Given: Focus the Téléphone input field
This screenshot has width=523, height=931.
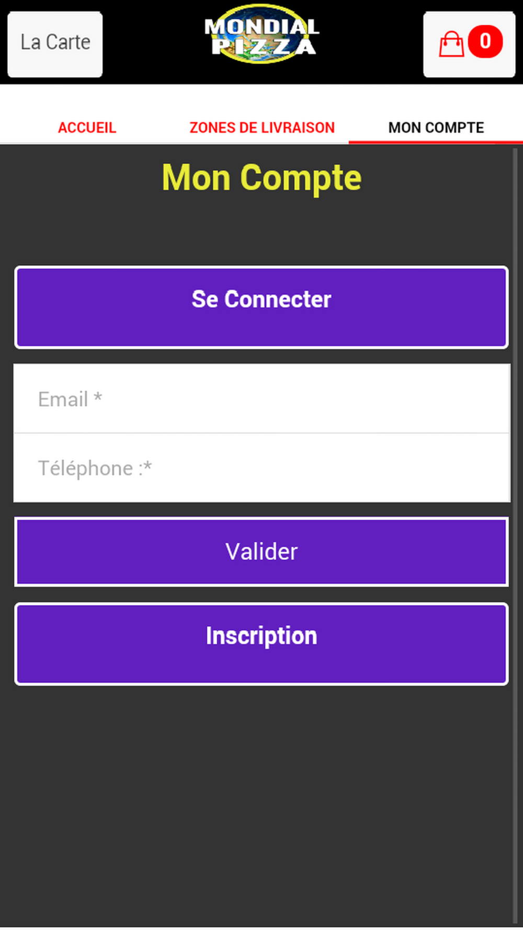Looking at the screenshot, I should (261, 468).
